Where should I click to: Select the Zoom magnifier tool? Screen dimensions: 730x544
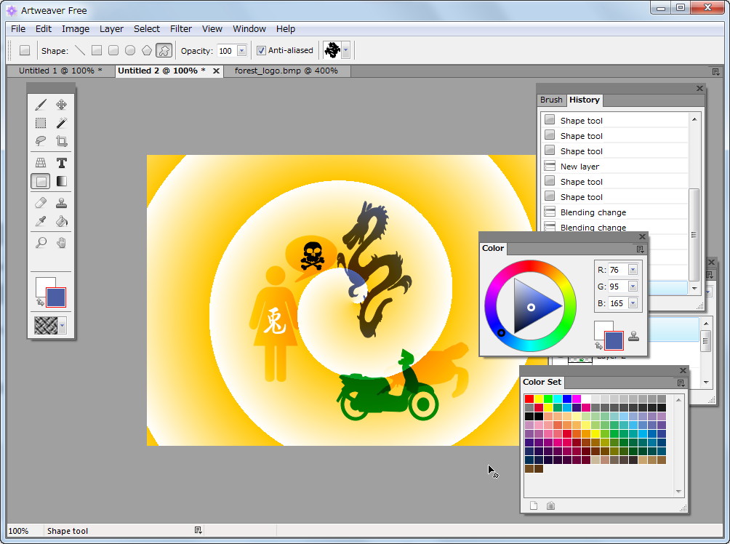41,243
